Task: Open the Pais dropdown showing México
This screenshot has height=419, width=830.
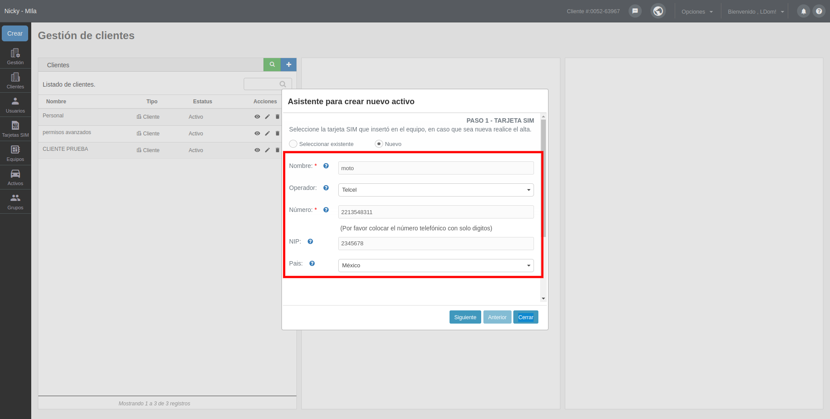Action: (x=436, y=266)
